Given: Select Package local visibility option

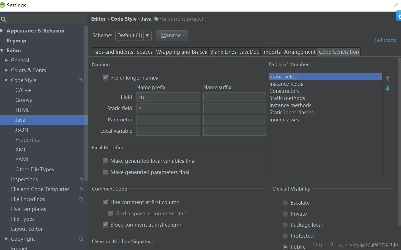Looking at the screenshot, I should click(x=285, y=225).
